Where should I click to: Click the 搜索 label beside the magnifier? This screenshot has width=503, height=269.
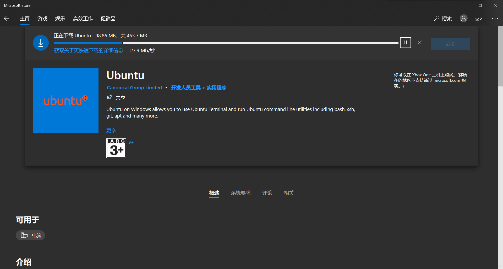(447, 19)
